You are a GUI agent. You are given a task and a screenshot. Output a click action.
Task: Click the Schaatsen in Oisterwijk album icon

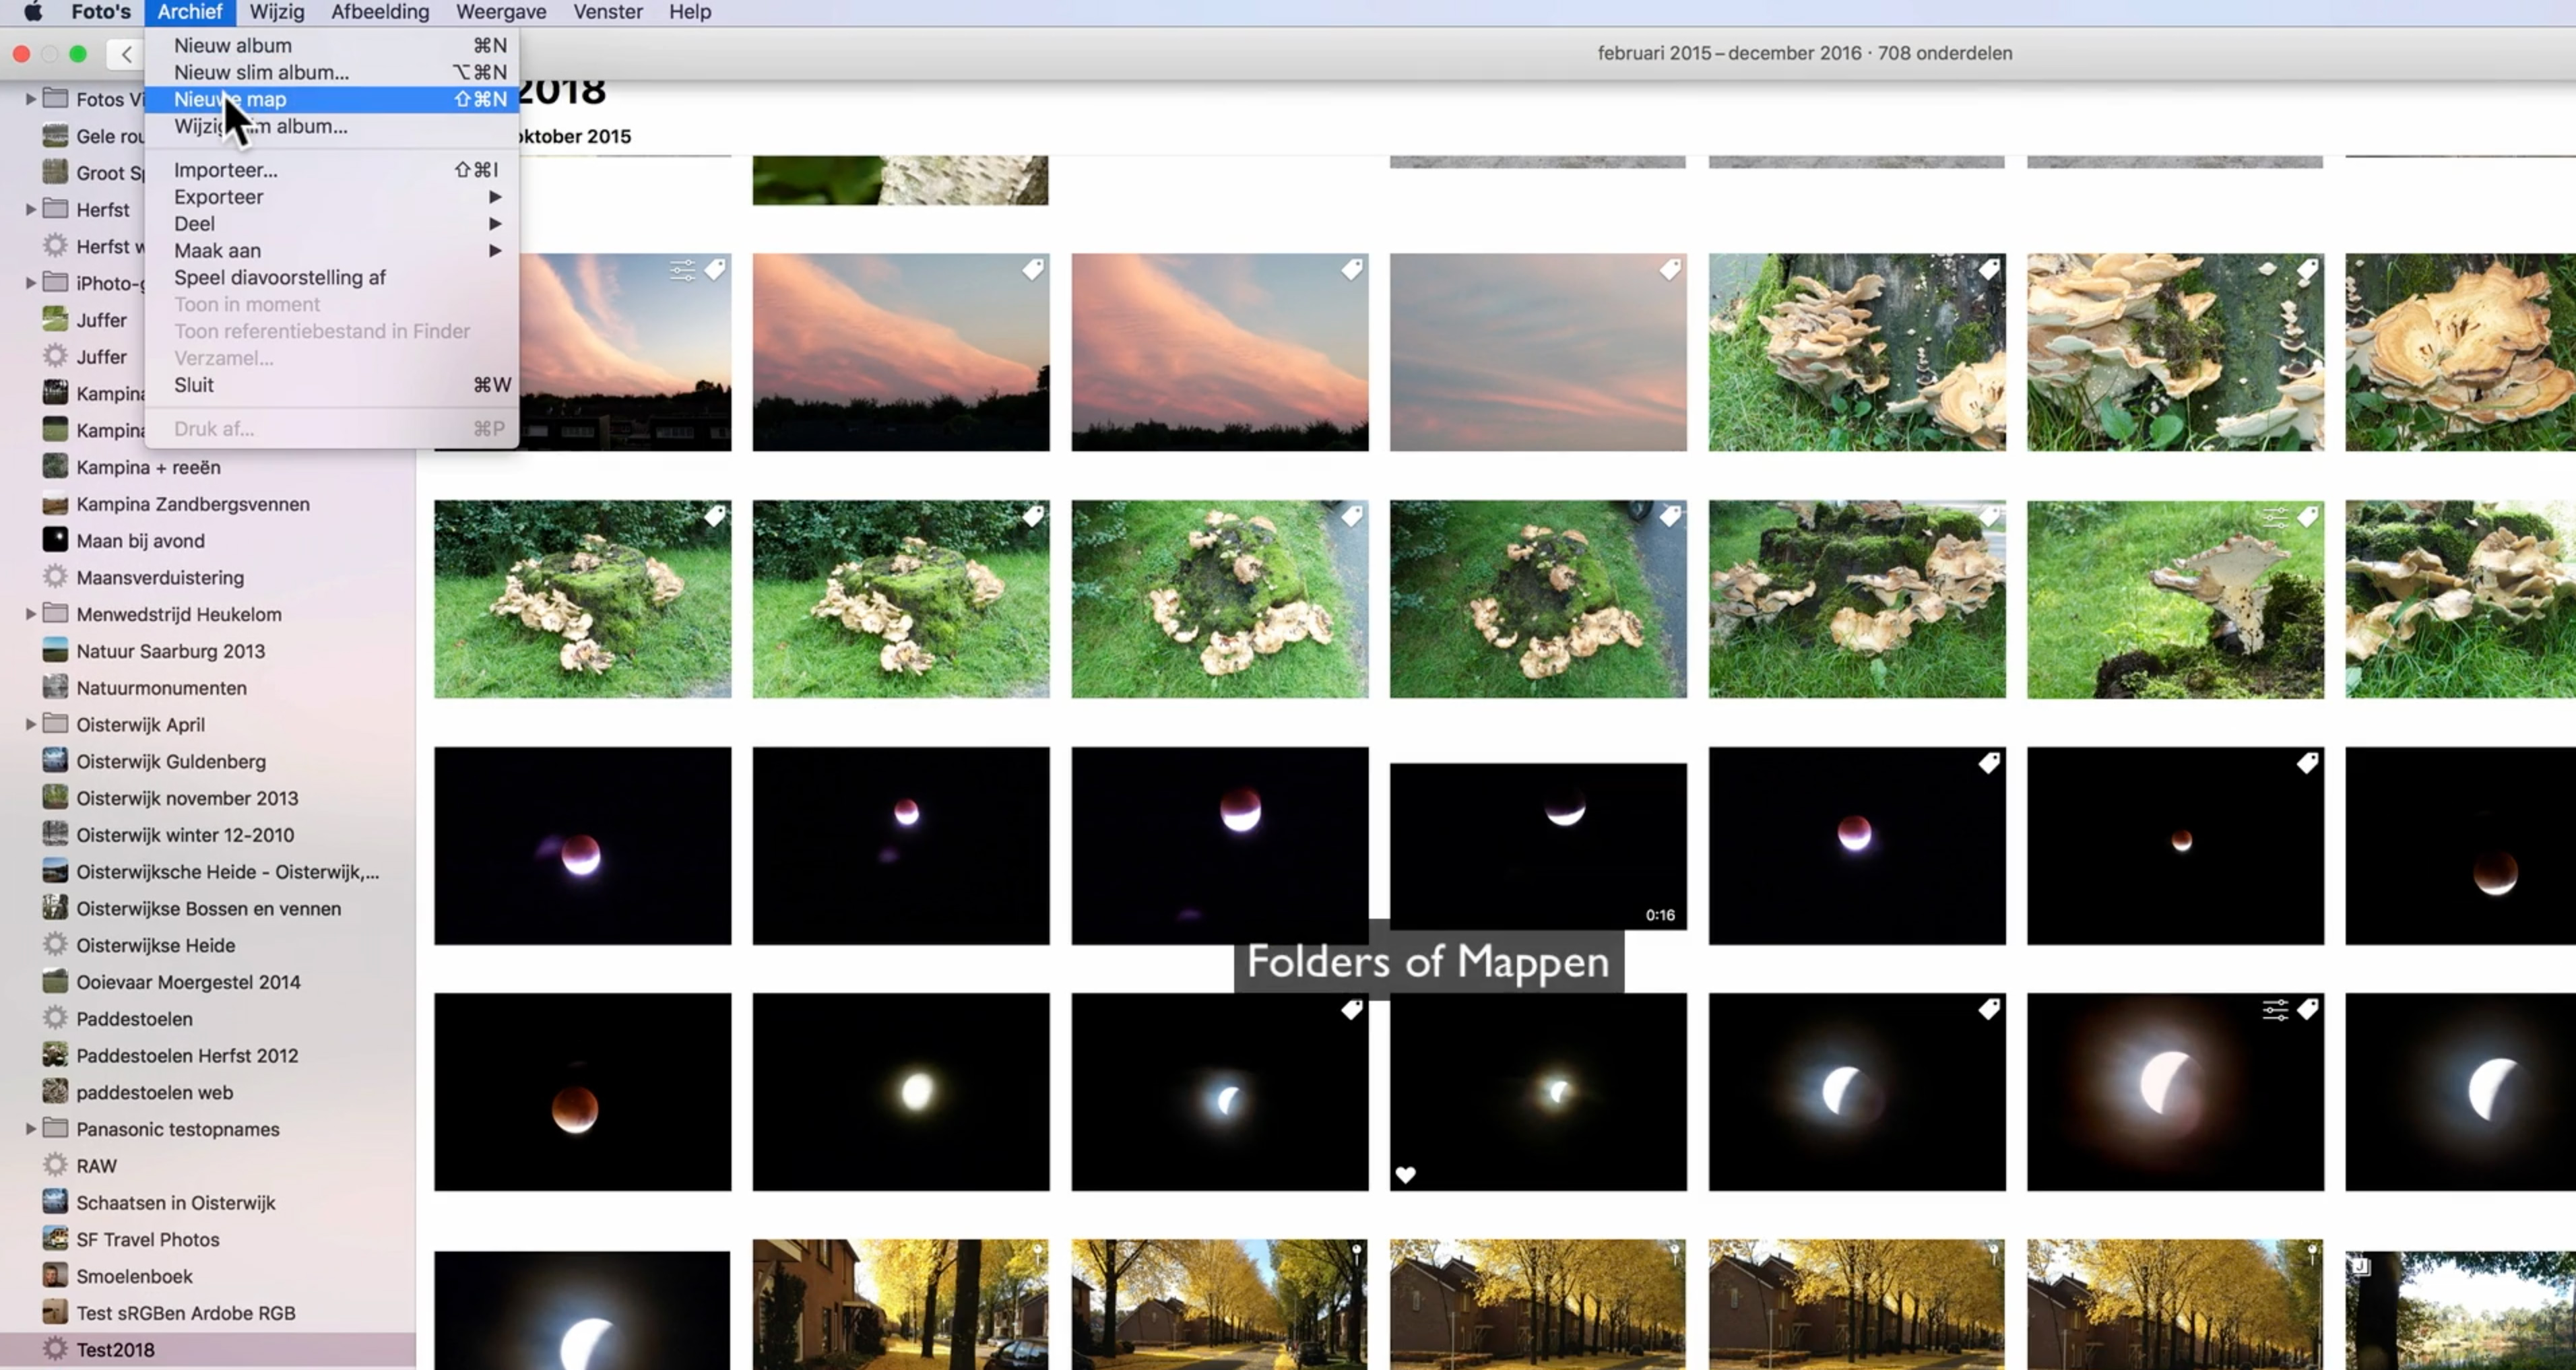click(x=55, y=1201)
